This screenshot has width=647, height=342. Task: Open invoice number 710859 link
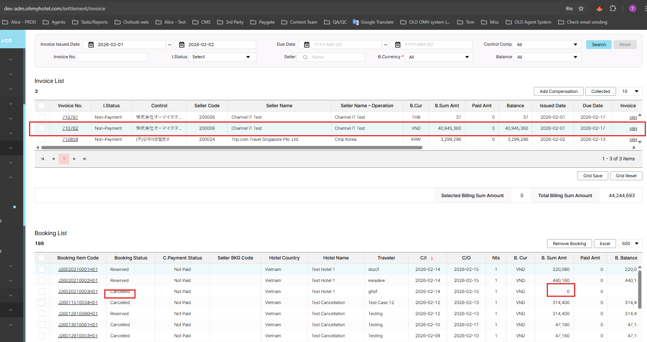70,139
